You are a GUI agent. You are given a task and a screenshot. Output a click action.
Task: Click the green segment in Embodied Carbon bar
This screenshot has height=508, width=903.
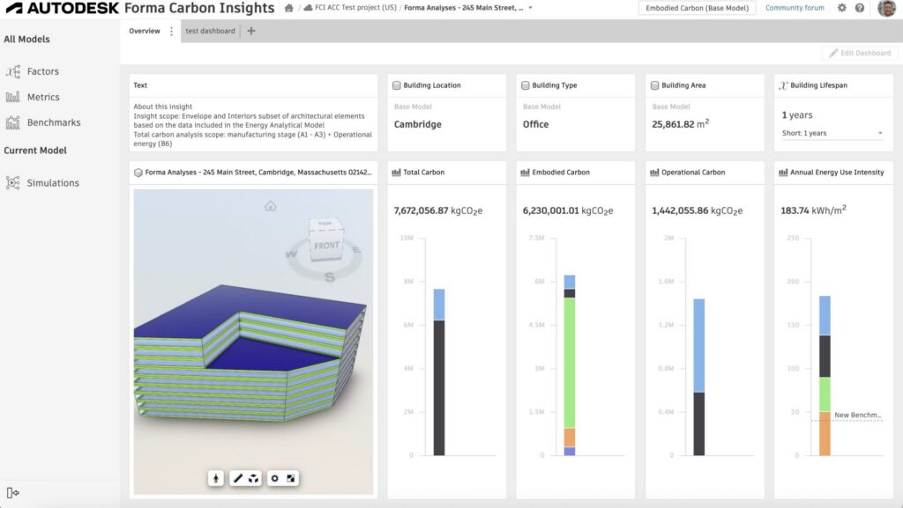570,361
